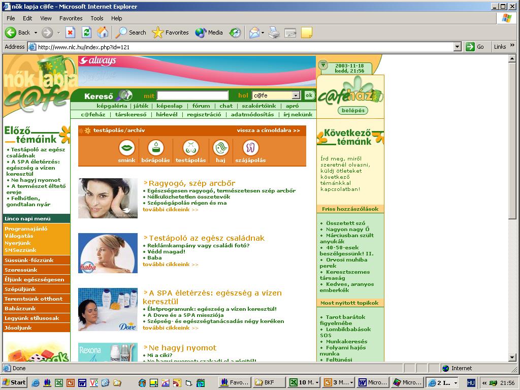Click the yellow note icon in the toolbar

pyautogui.click(x=306, y=32)
